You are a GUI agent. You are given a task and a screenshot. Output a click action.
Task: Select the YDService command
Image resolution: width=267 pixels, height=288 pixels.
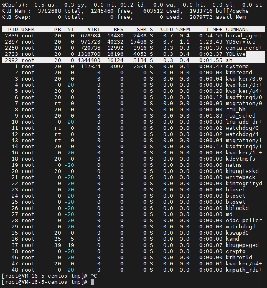pyautogui.click(x=241, y=41)
